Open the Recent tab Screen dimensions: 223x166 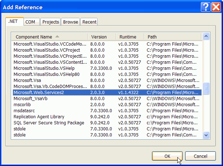point(89,22)
